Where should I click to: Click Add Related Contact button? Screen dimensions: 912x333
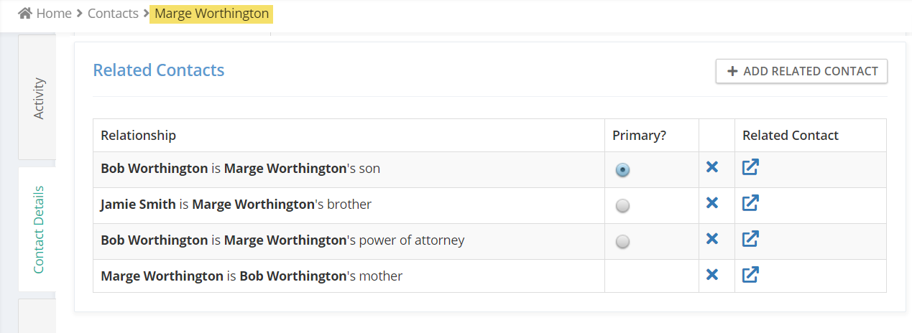coord(801,71)
